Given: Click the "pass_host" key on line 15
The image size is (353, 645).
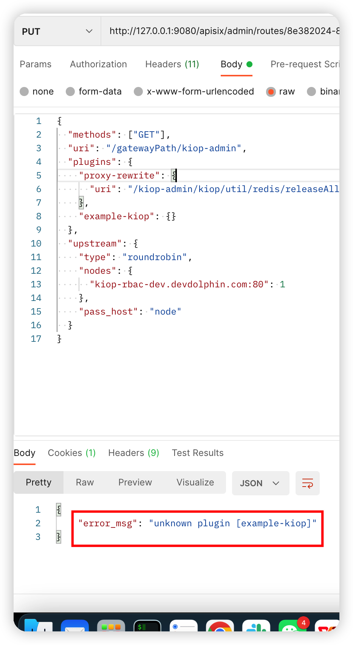Looking at the screenshot, I should (108, 312).
